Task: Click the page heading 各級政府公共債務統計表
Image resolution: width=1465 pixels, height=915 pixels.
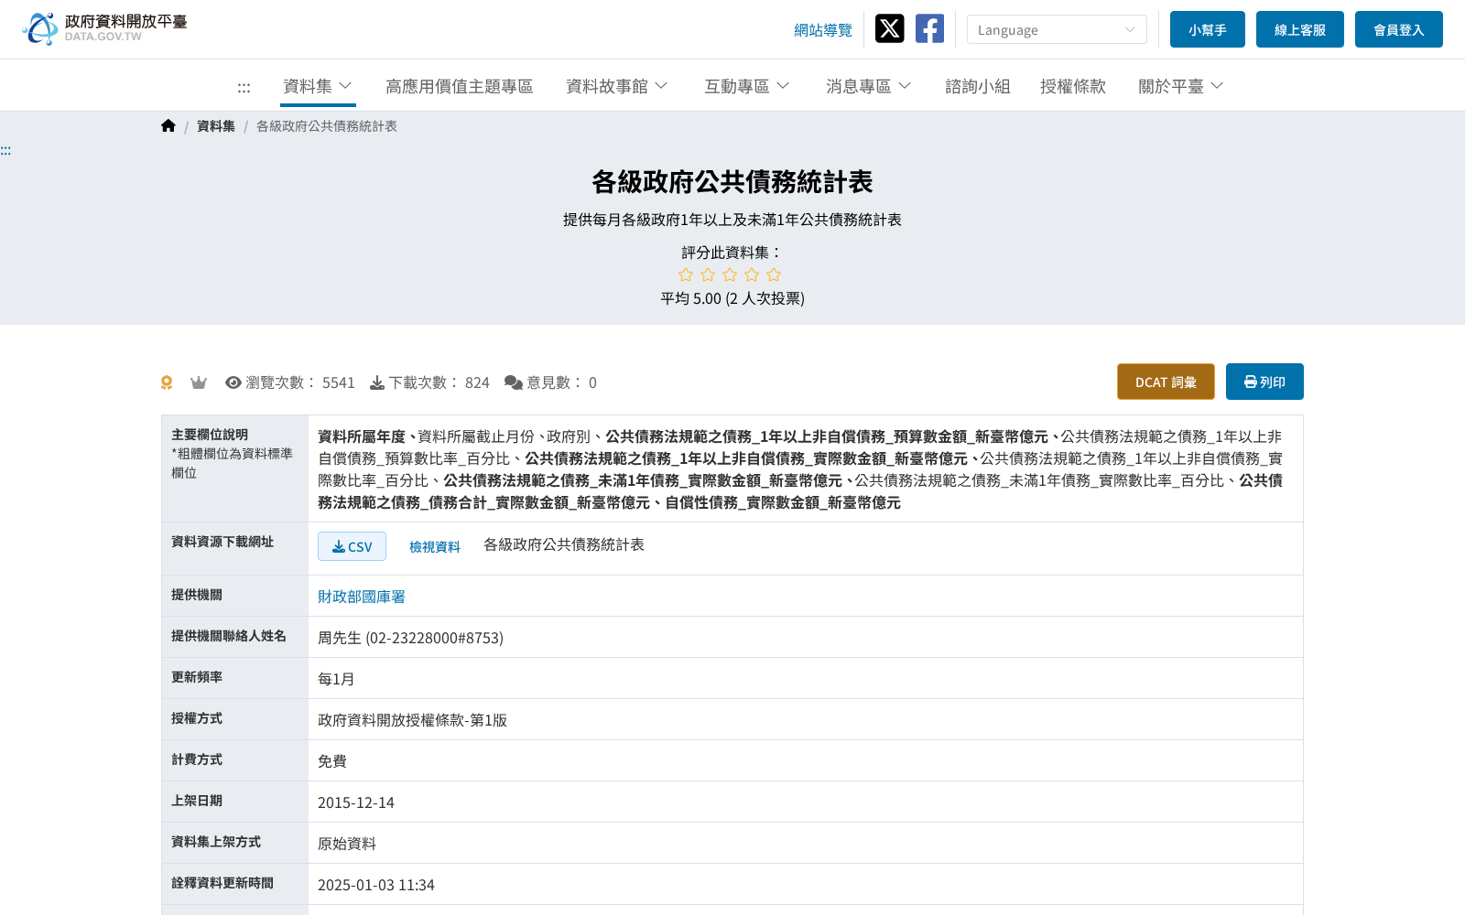Action: (x=732, y=182)
